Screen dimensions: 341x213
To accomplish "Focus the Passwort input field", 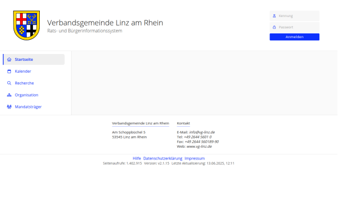I will (x=294, y=27).
